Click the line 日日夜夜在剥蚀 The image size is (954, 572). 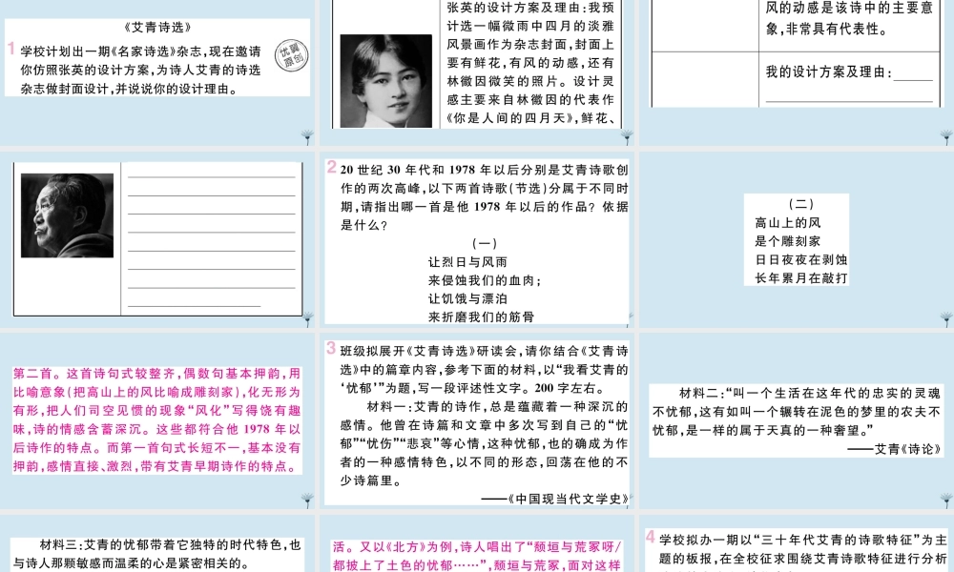[801, 259]
